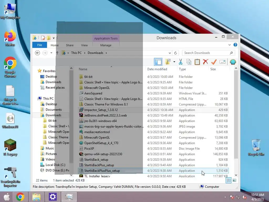This screenshot has height=202, width=269.
Task: Click the red Delete X toolbar icon
Action: pos(205,62)
